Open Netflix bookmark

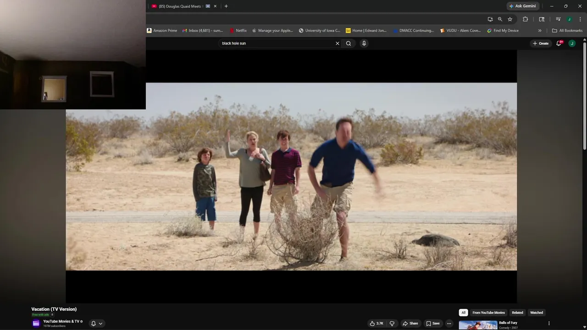238,31
